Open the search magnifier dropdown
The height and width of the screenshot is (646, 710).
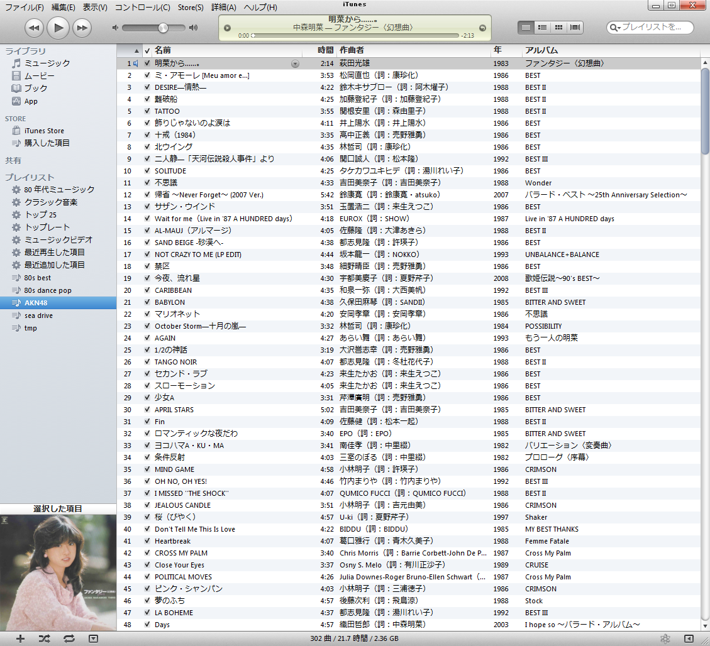point(614,28)
